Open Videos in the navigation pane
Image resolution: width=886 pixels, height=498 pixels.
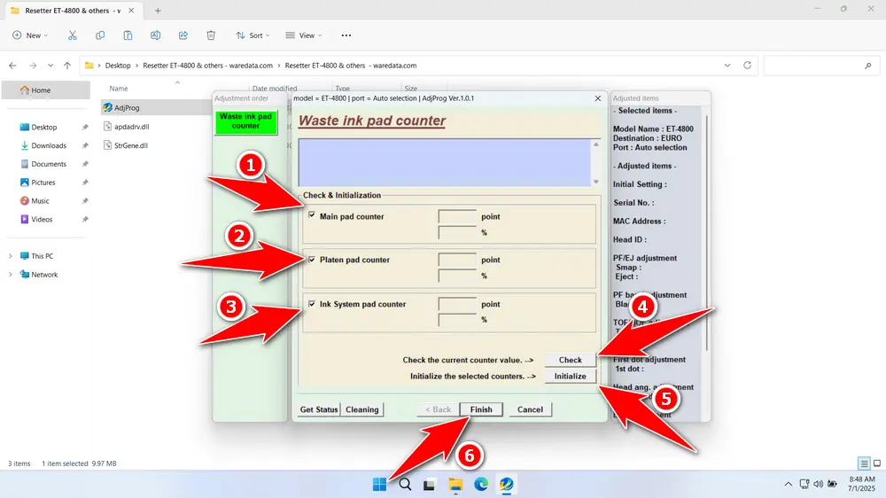[42, 220]
